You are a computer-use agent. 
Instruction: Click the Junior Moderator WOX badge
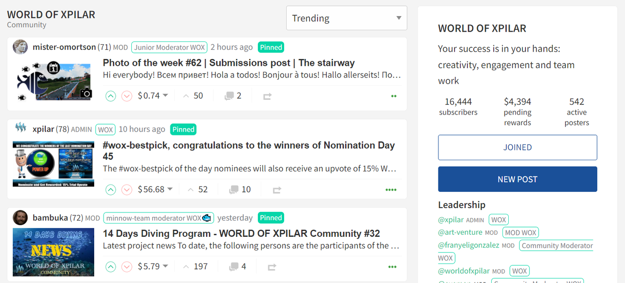pyautogui.click(x=169, y=47)
